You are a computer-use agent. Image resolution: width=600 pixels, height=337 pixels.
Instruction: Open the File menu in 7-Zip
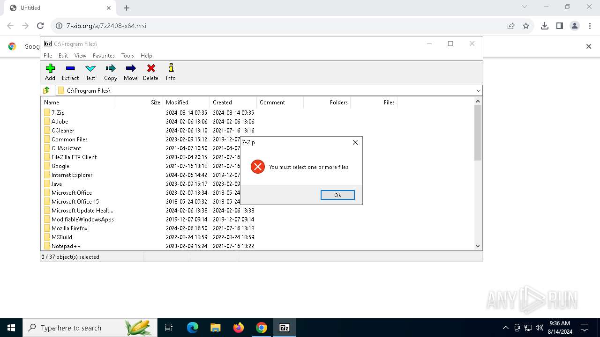48,55
